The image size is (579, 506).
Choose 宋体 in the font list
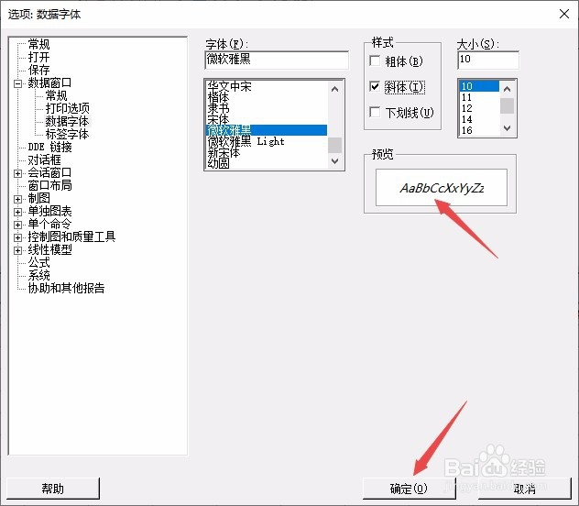click(267, 119)
